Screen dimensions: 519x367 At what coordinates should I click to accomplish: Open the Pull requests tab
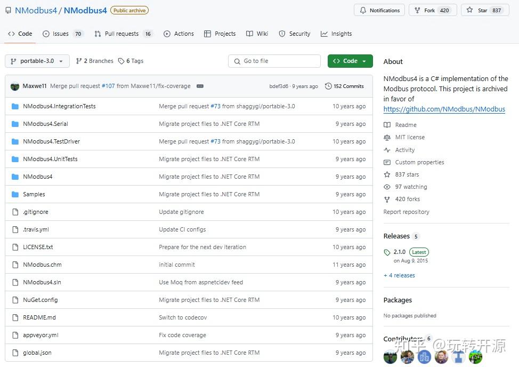(x=121, y=34)
